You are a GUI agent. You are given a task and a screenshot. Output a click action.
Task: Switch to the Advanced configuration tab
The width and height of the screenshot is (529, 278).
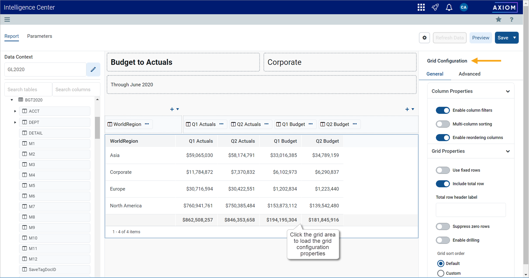[469, 74]
